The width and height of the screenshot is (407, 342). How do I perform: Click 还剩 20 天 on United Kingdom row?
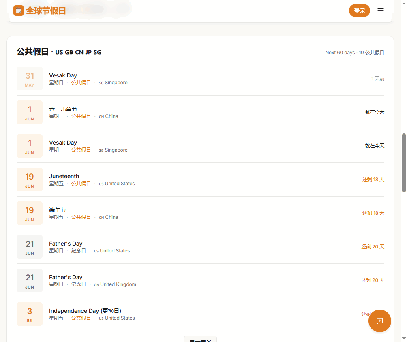point(373,280)
